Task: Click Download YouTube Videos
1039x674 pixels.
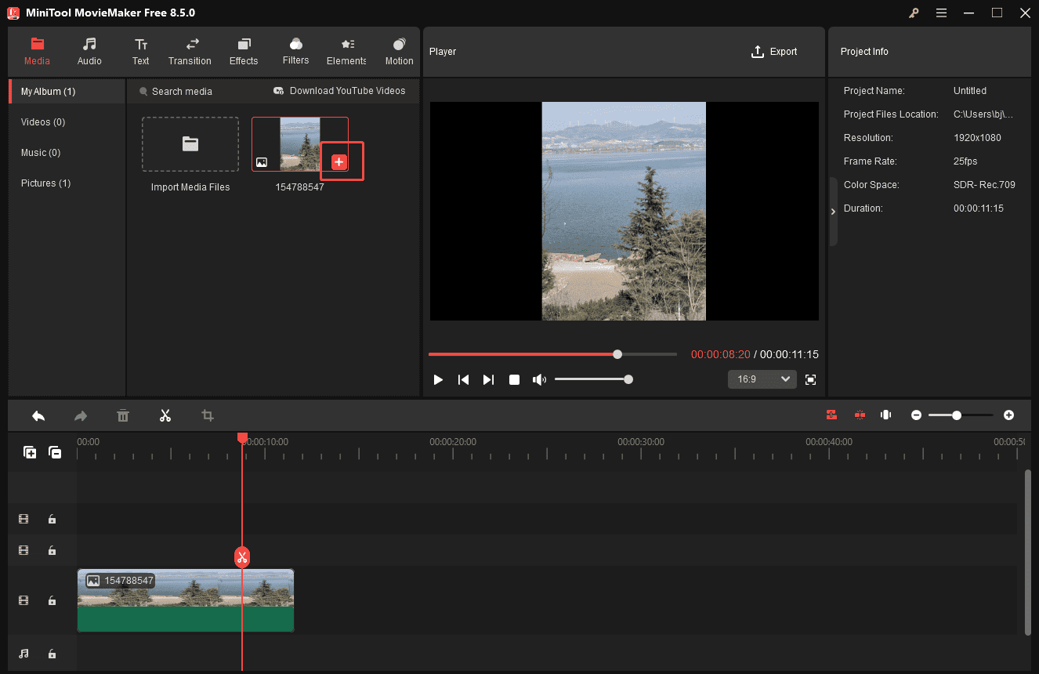Action: coord(339,91)
